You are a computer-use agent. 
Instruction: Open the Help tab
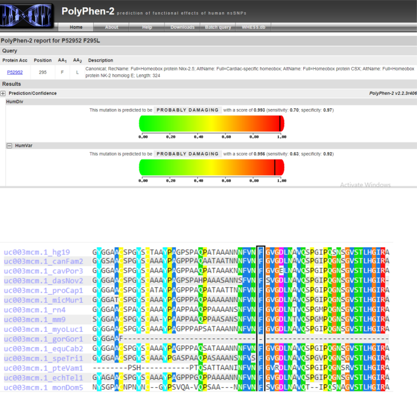147,27
